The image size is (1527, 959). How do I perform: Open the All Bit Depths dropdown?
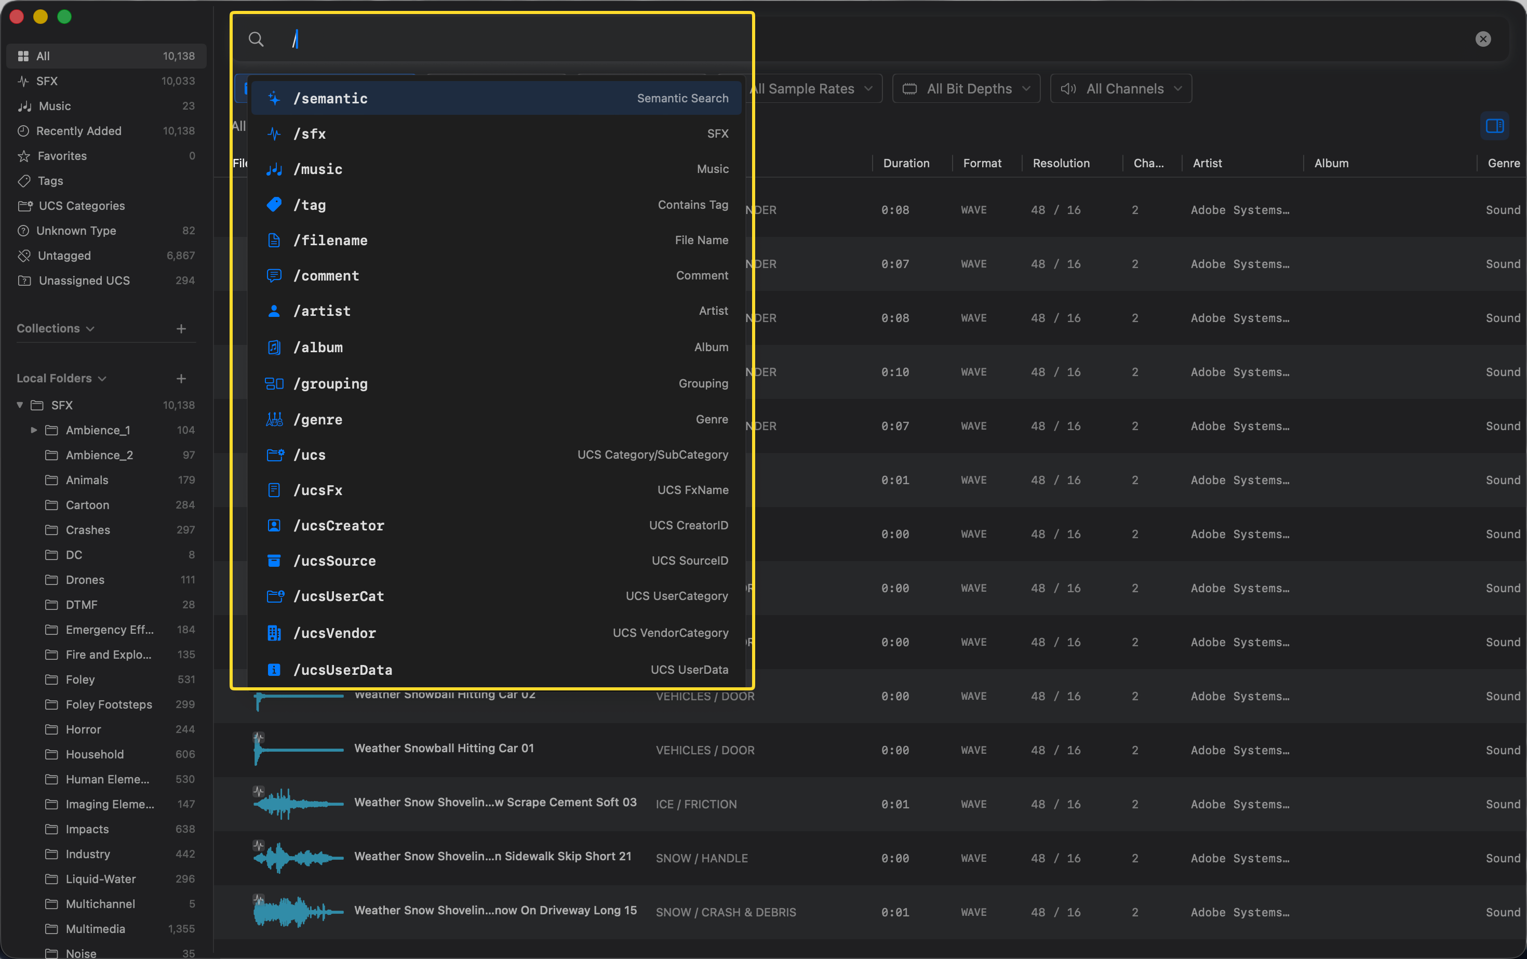[967, 89]
